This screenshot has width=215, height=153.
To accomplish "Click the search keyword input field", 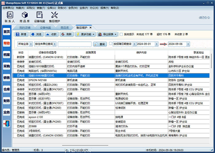I will pyautogui.click(x=75, y=44).
